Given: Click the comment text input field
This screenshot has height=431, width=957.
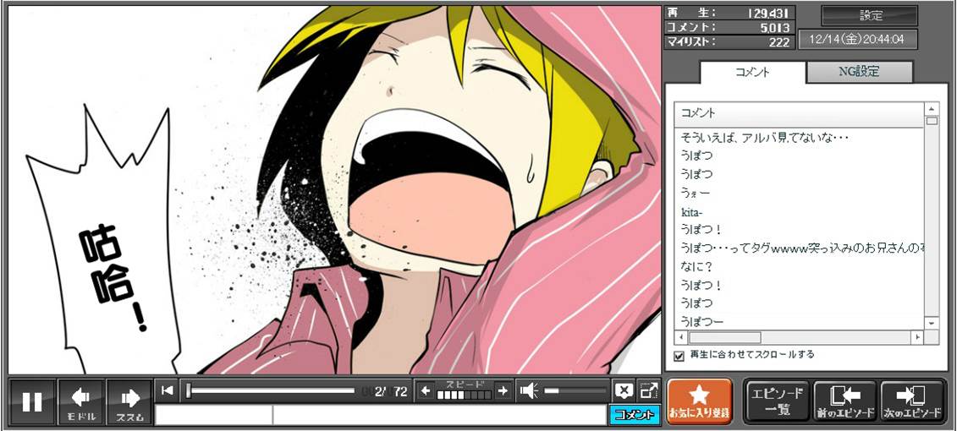Looking at the screenshot, I should pos(438,415).
